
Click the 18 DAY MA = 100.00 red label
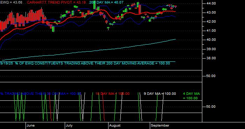pyautogui.click(x=112, y=94)
